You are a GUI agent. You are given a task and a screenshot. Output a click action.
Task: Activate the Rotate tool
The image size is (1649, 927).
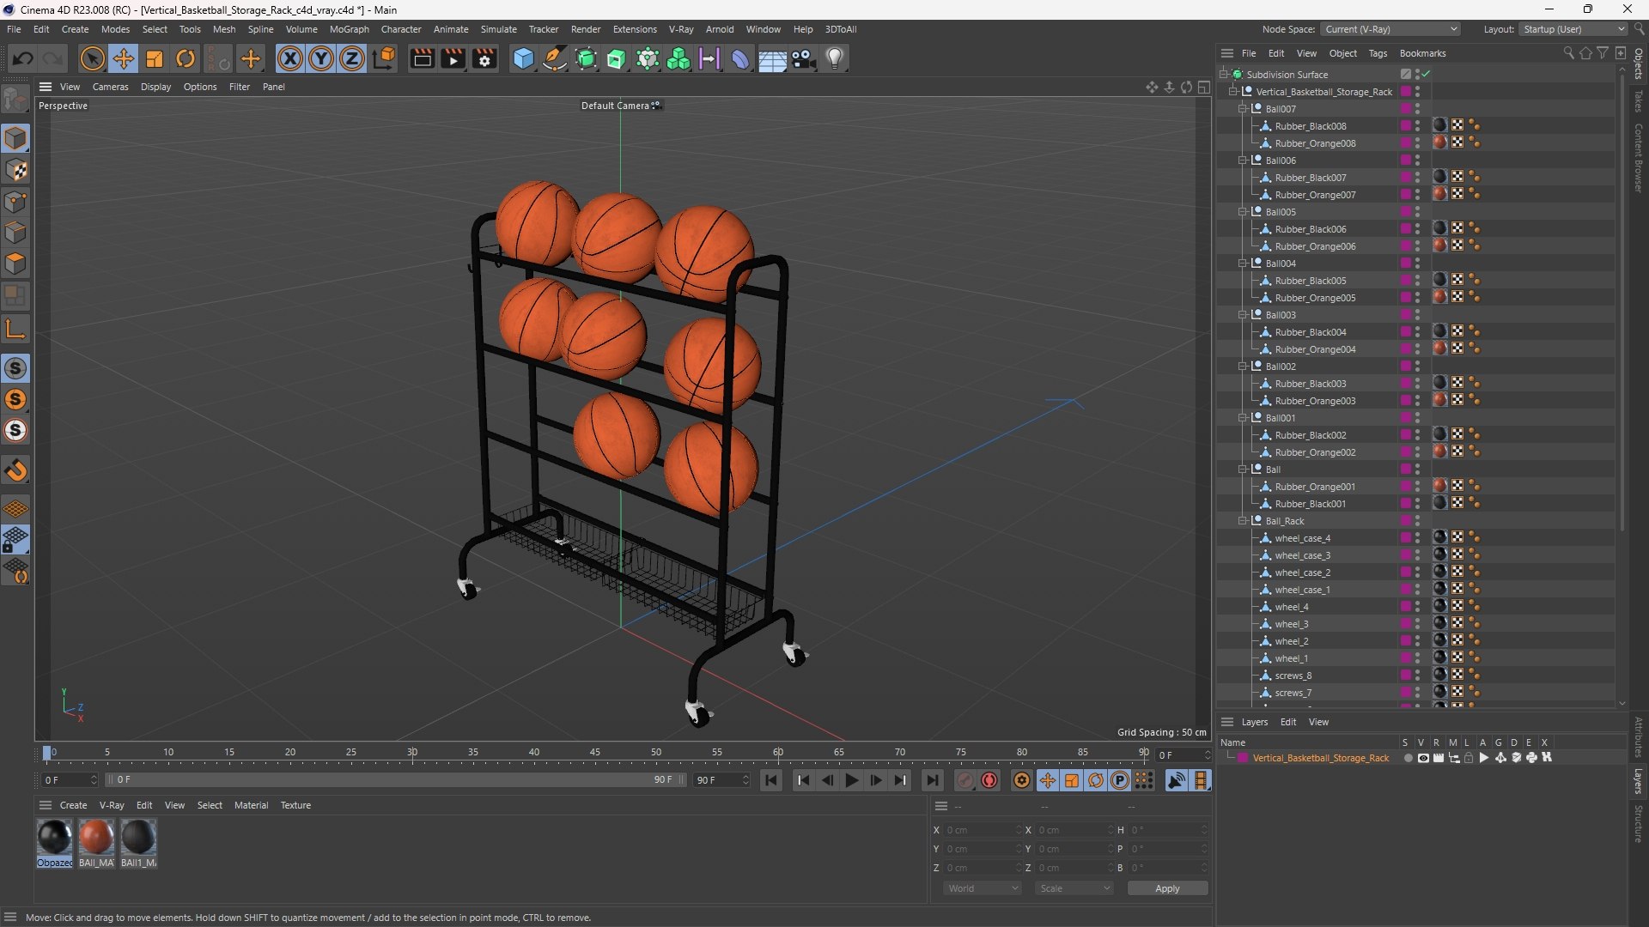tap(186, 58)
